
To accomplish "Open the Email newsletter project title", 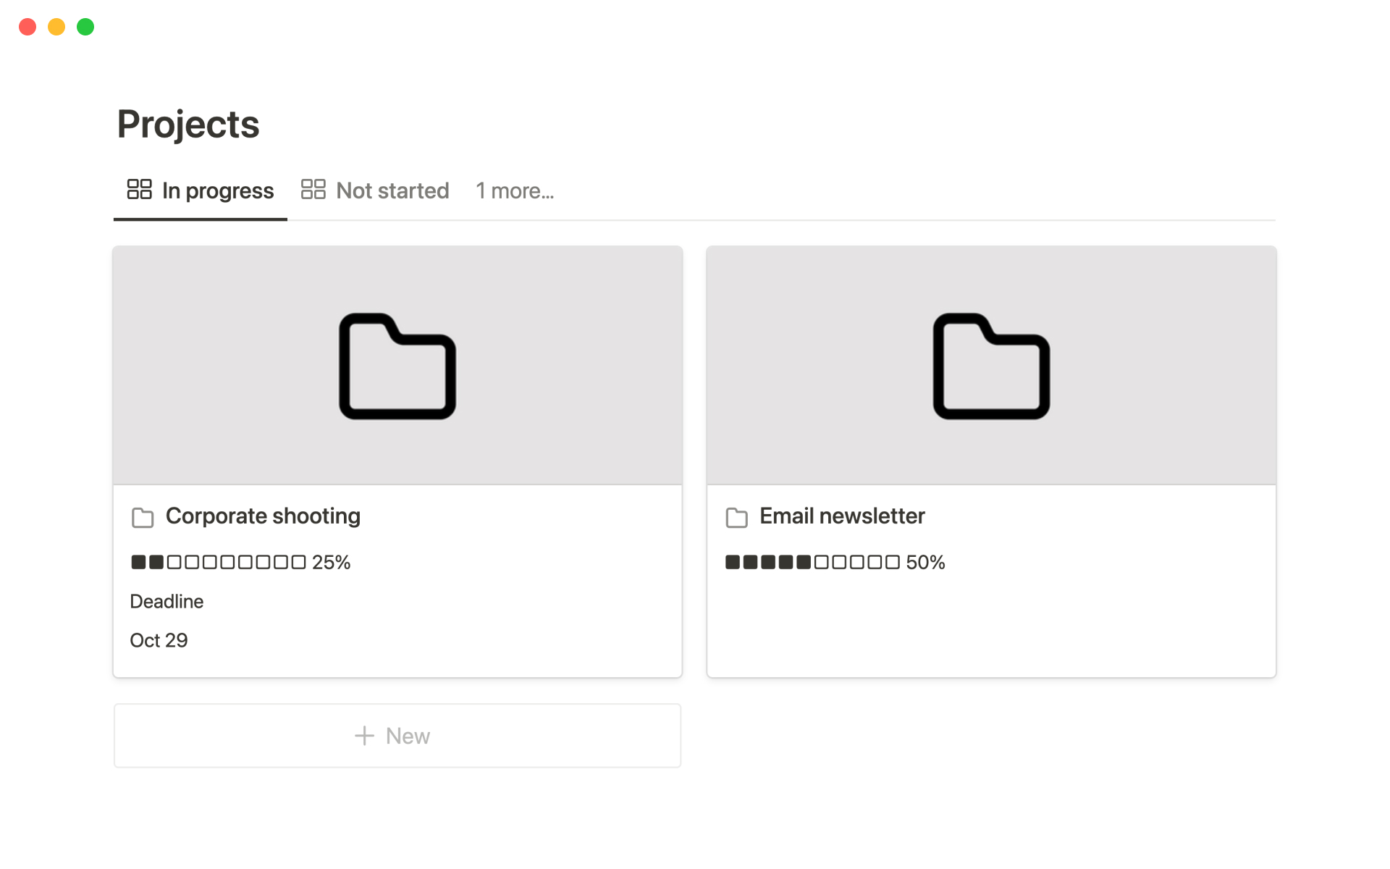I will tap(842, 516).
